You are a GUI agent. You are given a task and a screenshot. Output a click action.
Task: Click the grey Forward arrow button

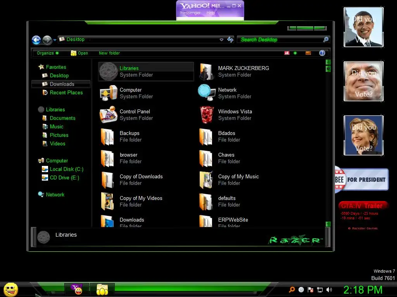tap(47, 40)
